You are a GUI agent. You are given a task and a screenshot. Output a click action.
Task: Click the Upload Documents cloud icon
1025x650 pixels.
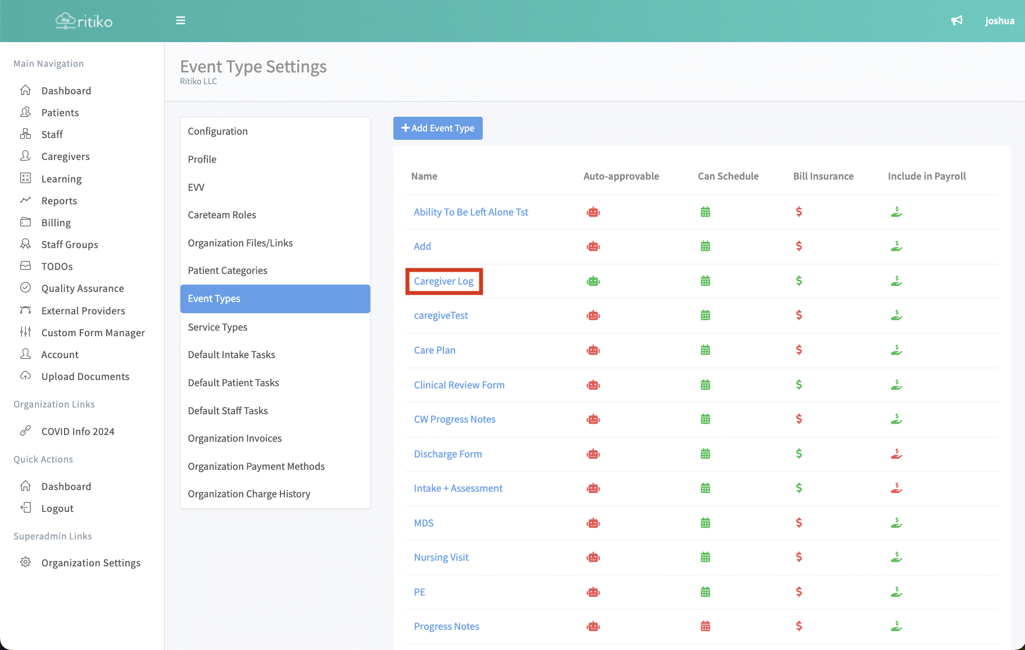[26, 376]
